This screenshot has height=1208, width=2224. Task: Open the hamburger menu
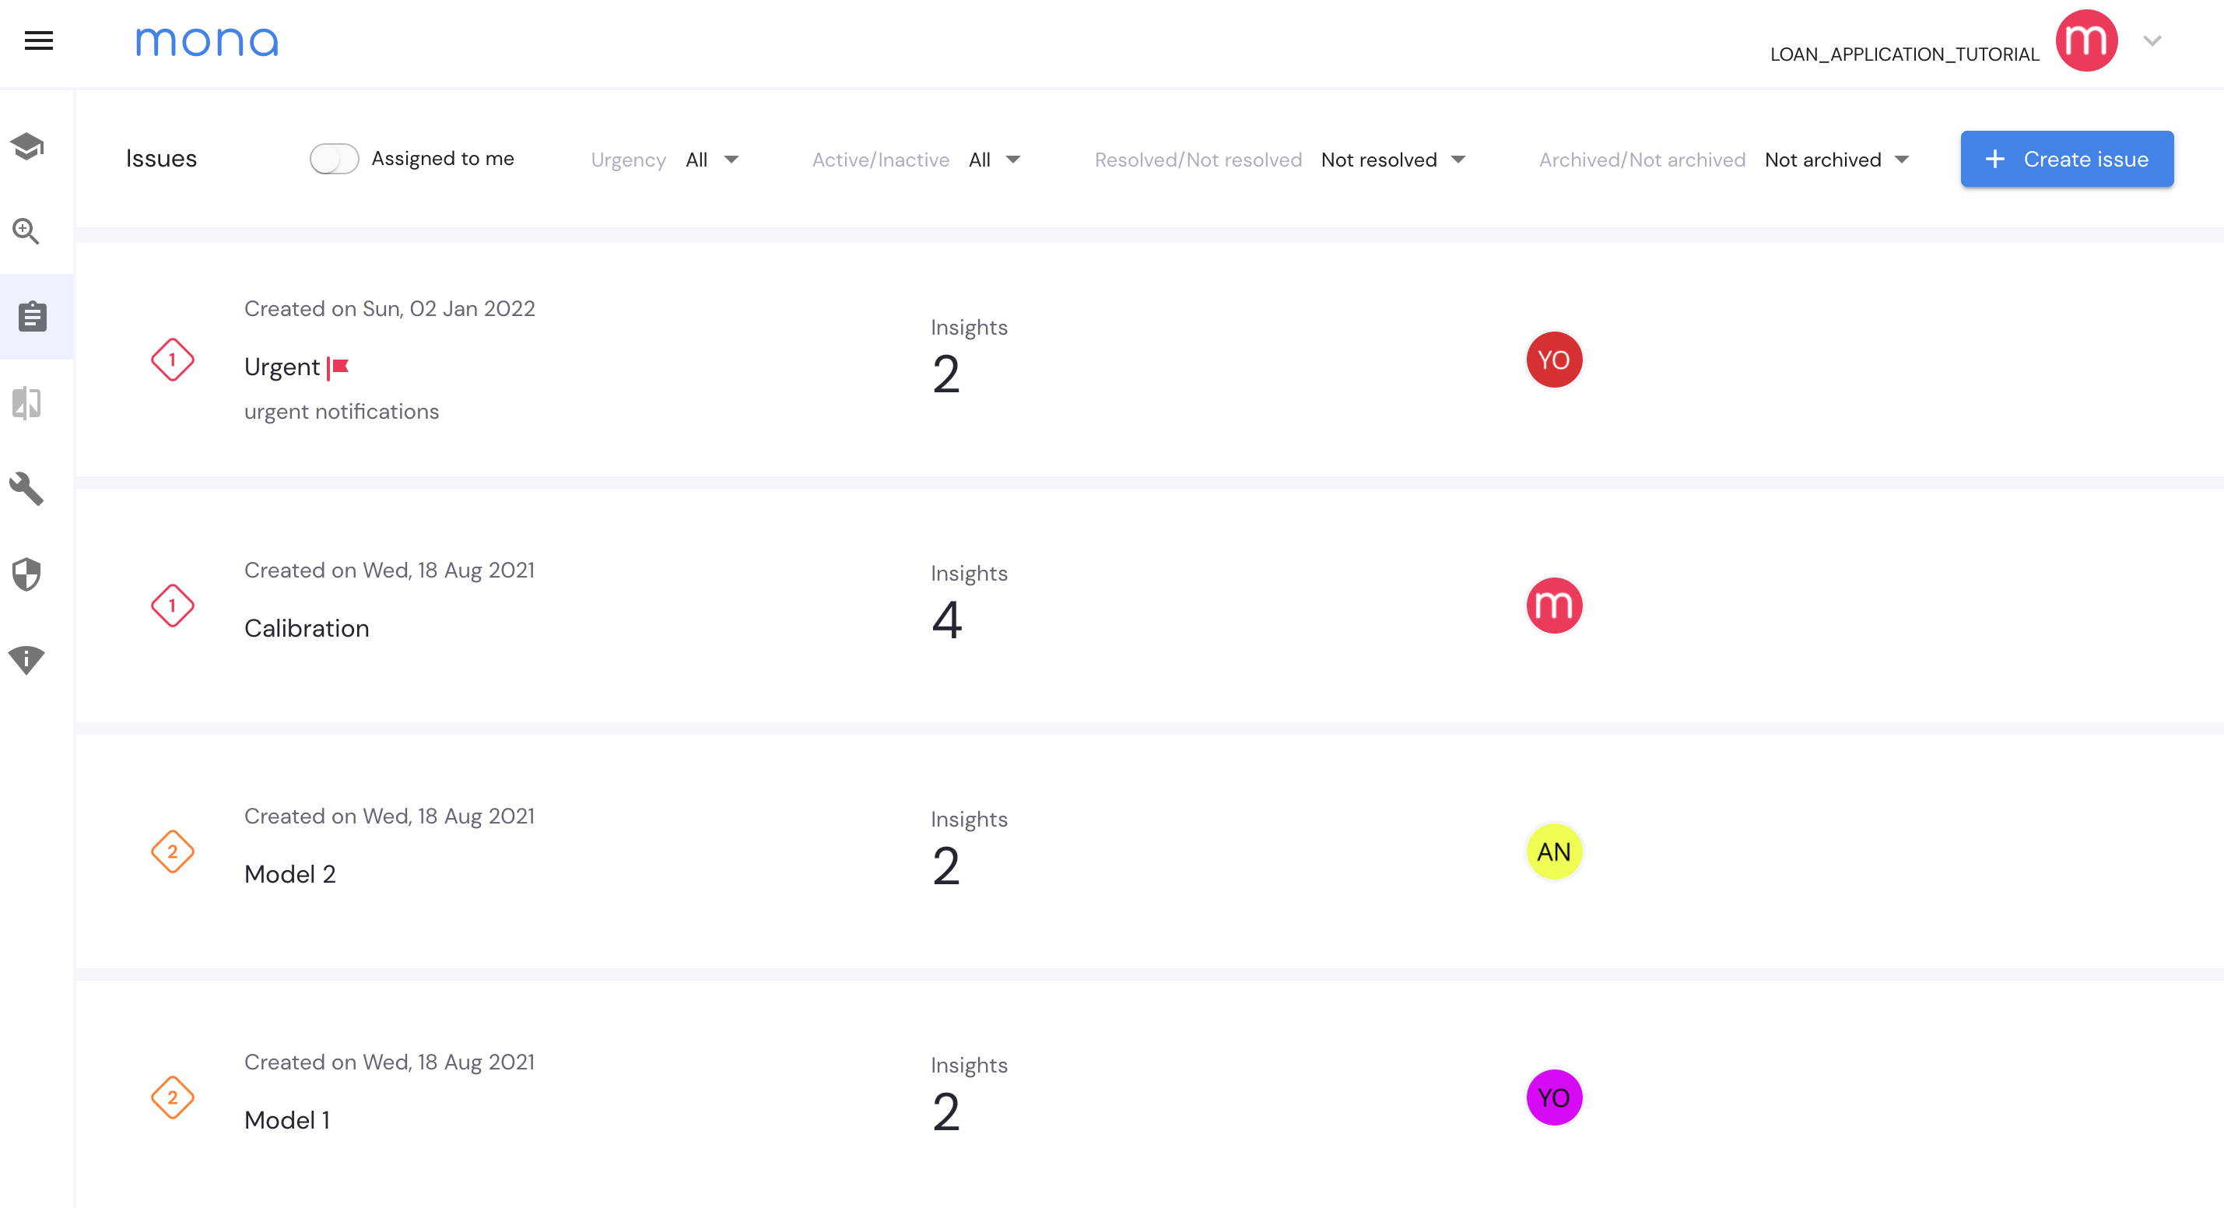(38, 40)
